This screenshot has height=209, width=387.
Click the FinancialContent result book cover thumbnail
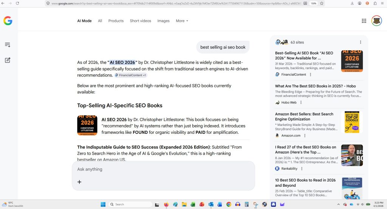coord(352,61)
